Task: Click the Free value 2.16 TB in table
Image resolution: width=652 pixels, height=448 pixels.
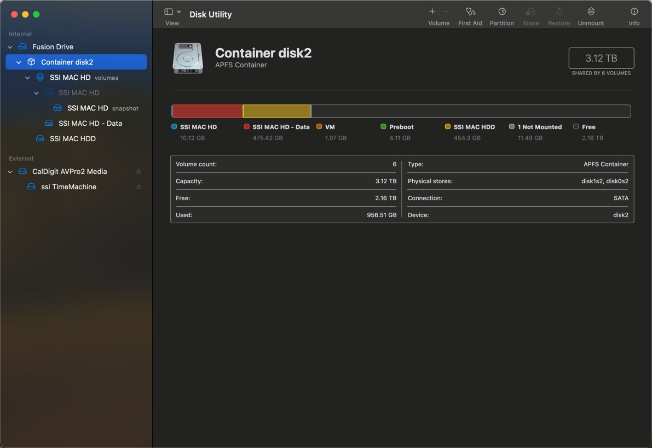Action: [x=385, y=198]
